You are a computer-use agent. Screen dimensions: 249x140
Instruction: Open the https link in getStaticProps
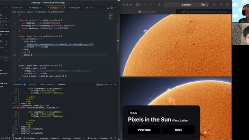pyautogui.click(x=58, y=71)
